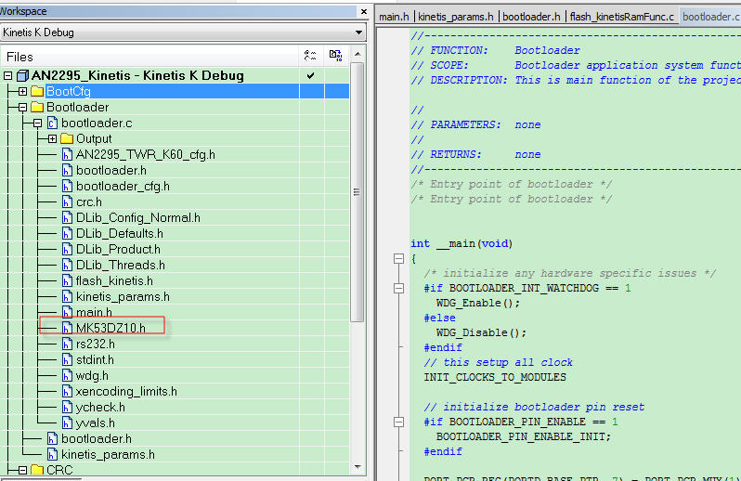The width and height of the screenshot is (741, 481).
Task: Expand the BootCfg folder
Action: (22, 92)
